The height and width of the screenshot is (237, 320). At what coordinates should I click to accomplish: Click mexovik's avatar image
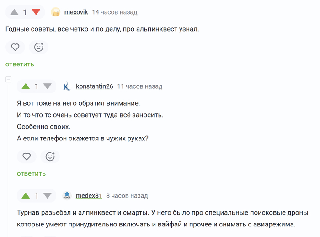56,12
